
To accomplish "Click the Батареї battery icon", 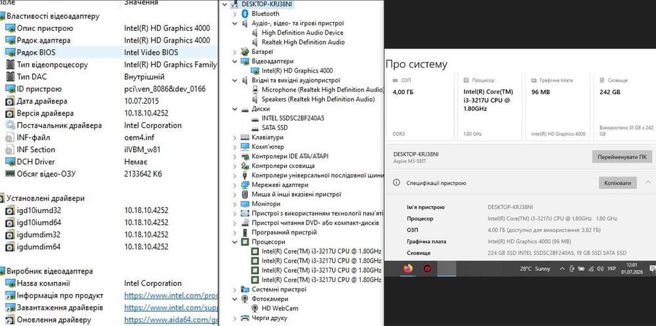I will [x=245, y=52].
